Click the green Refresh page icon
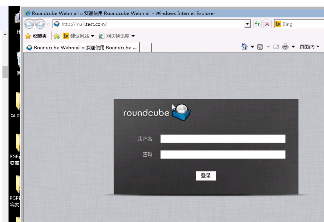This screenshot has width=324, height=222. click(x=257, y=24)
